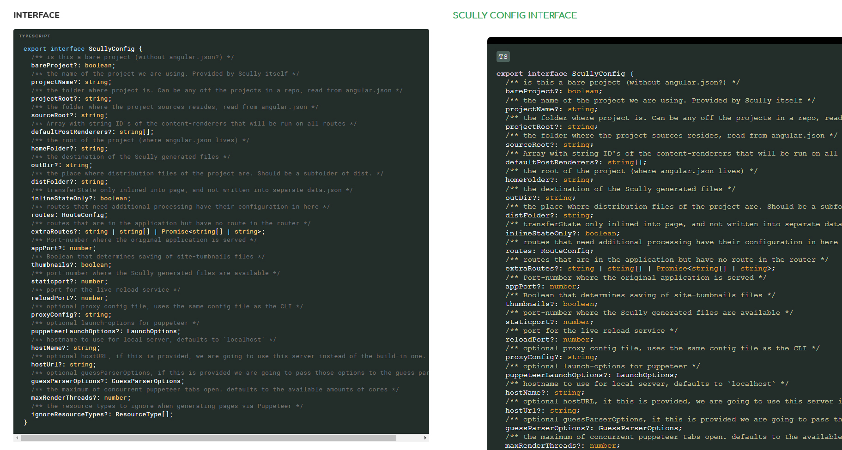
Task: Click 'proxyConfig?: string;' in right code block
Action: point(551,357)
